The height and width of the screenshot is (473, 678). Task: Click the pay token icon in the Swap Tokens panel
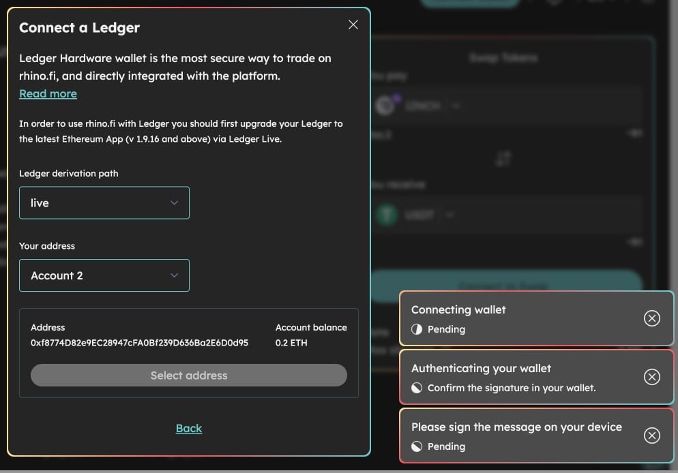point(385,105)
